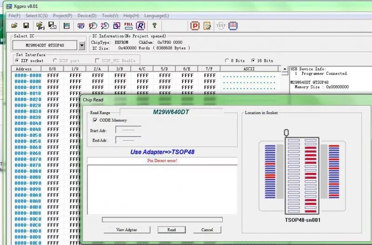Expand the Select IC dropdown arrow

pos(82,45)
